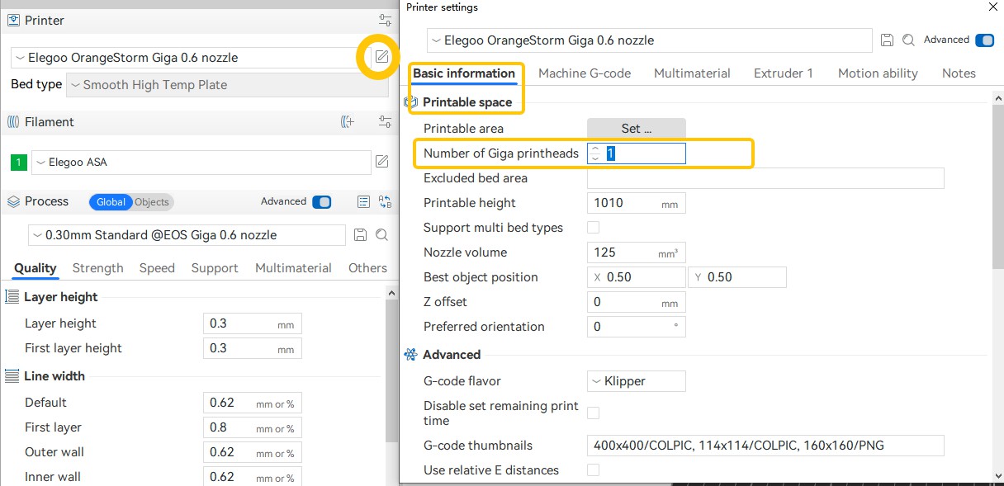Click the Set button for Printable area
1004x486 pixels.
[x=636, y=128]
